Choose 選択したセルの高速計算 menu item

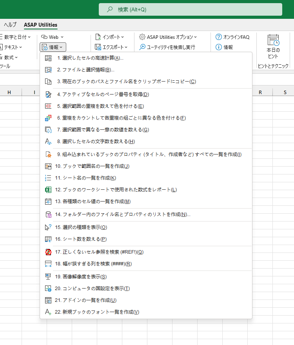click(x=146, y=58)
